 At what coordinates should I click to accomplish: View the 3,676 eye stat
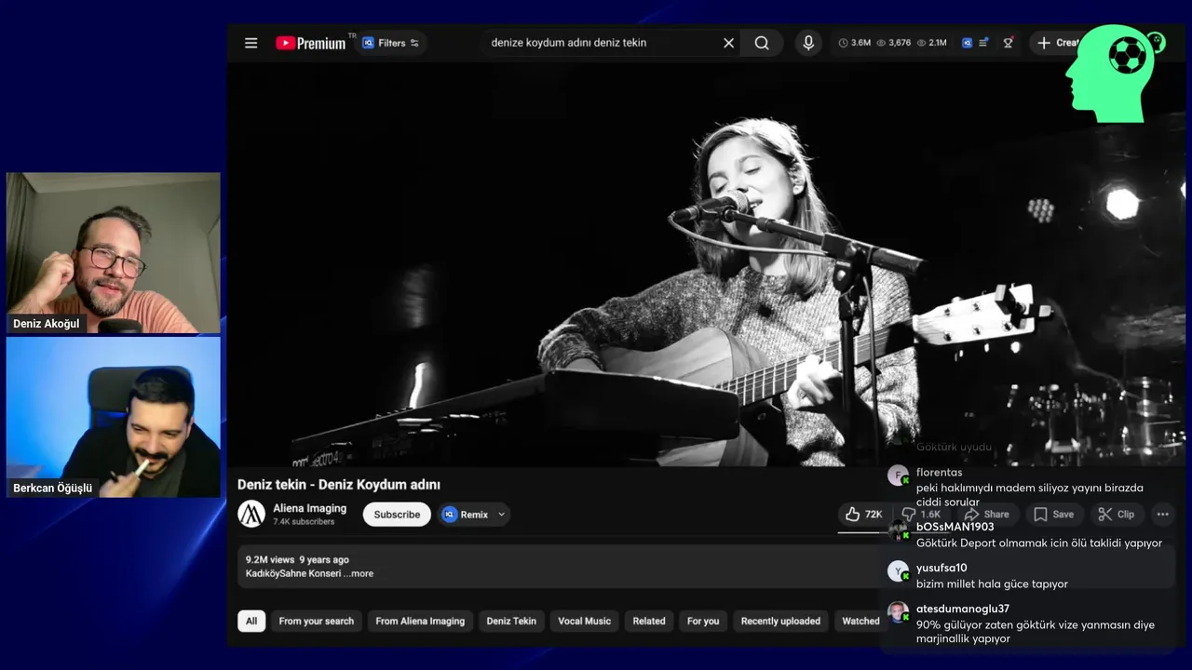tap(894, 43)
